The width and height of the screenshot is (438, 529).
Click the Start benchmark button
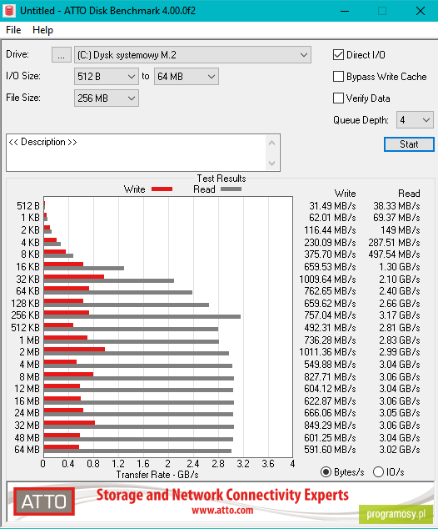tap(409, 144)
